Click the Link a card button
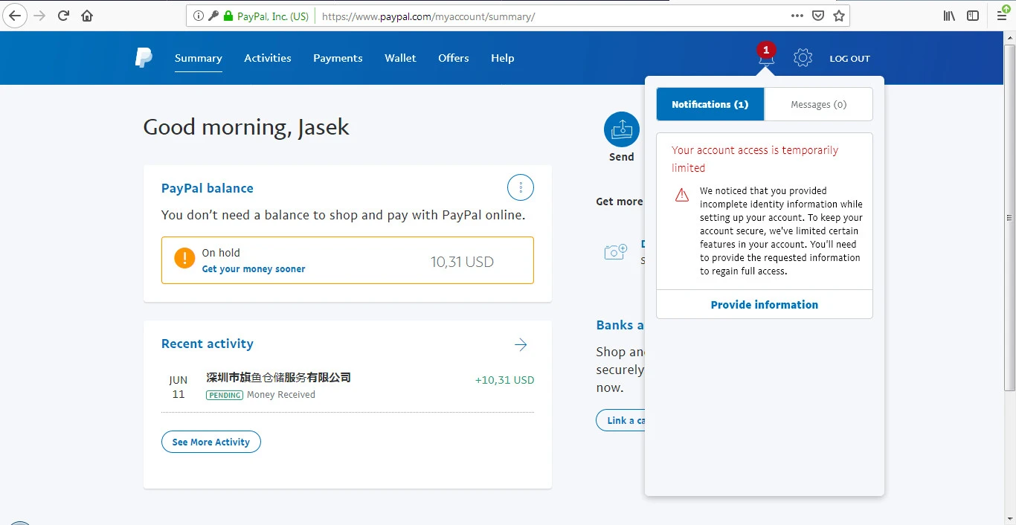Image resolution: width=1016 pixels, height=525 pixels. pos(620,420)
